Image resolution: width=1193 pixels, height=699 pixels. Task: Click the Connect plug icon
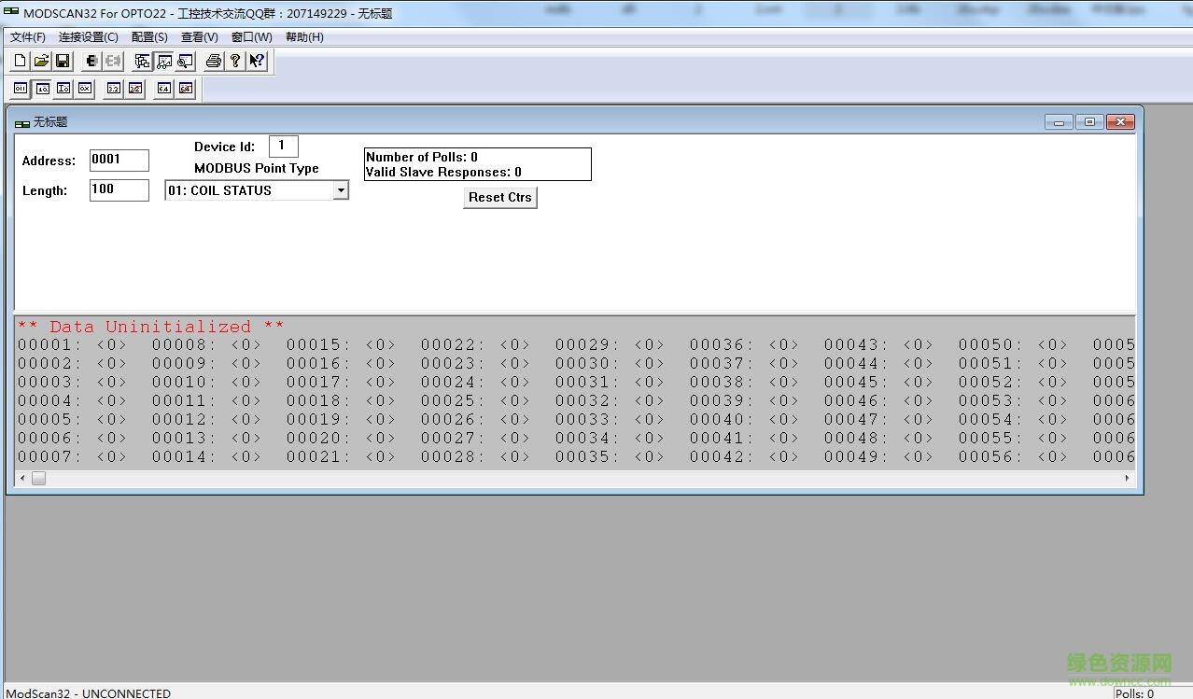pyautogui.click(x=91, y=62)
